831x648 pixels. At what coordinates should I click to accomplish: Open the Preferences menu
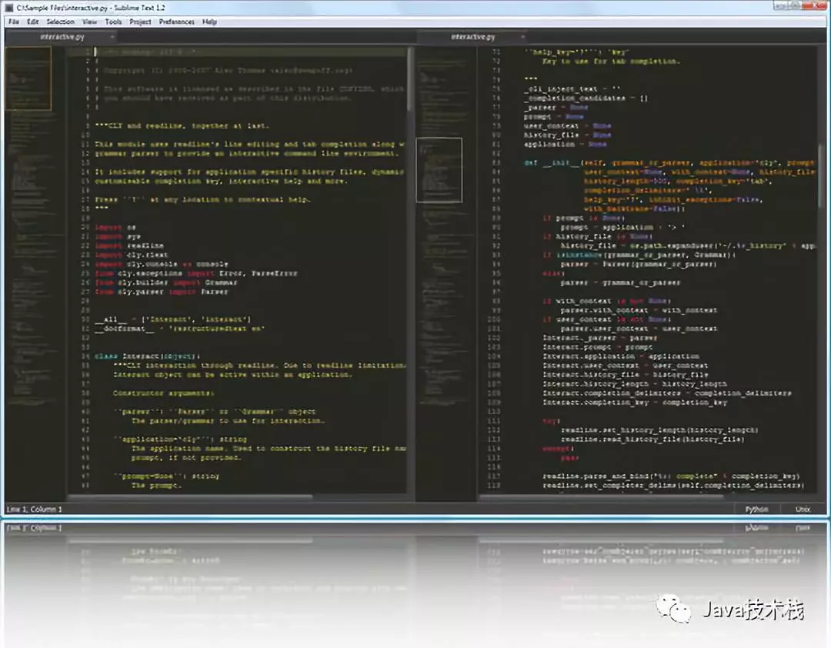[x=176, y=22]
